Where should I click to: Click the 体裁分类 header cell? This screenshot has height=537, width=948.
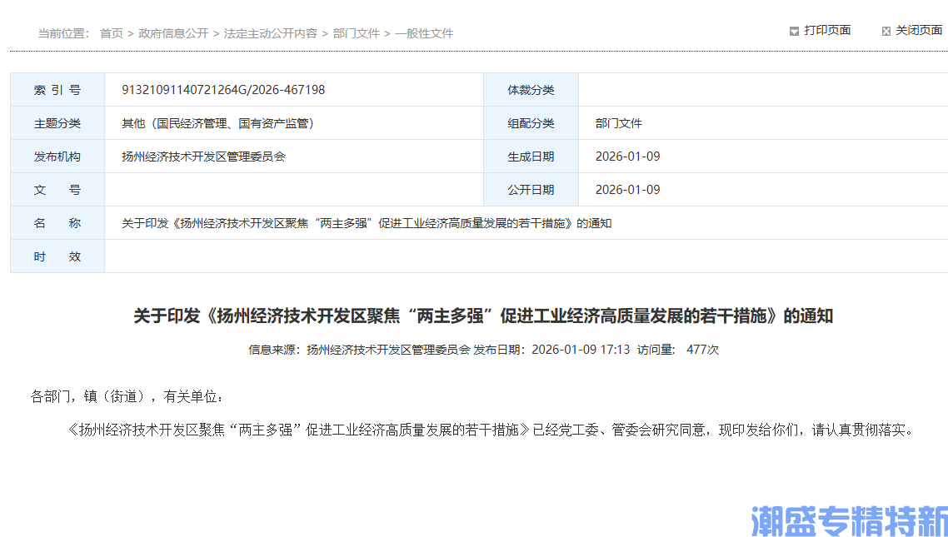tap(531, 90)
